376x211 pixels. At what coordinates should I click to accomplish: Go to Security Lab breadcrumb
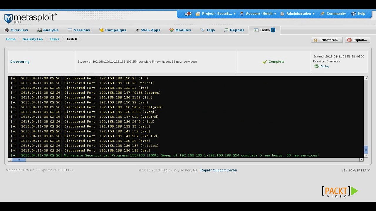coord(33,39)
